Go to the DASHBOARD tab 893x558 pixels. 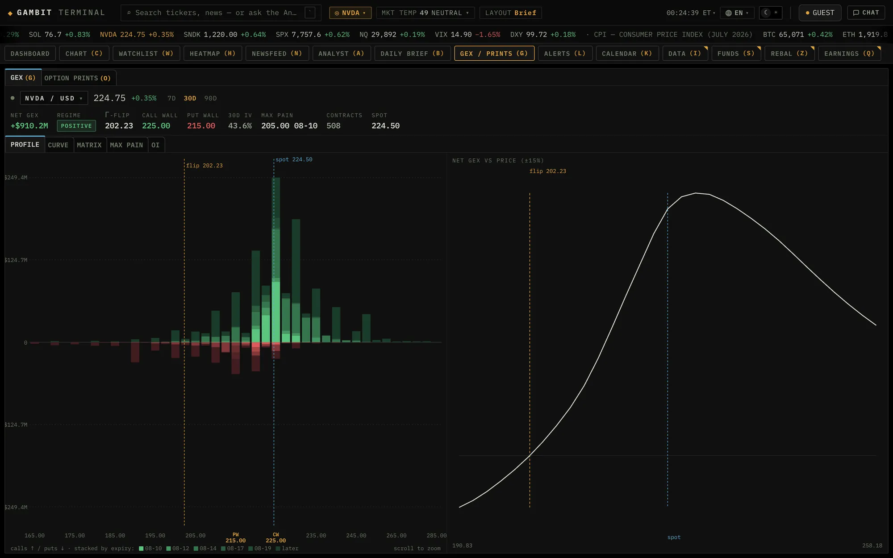30,54
